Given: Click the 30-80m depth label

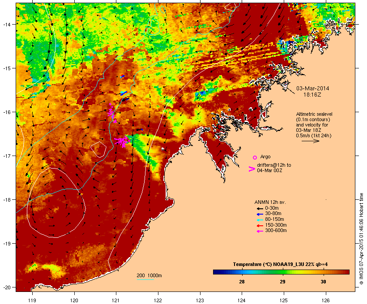Looking at the screenshot, I should 273,214.
